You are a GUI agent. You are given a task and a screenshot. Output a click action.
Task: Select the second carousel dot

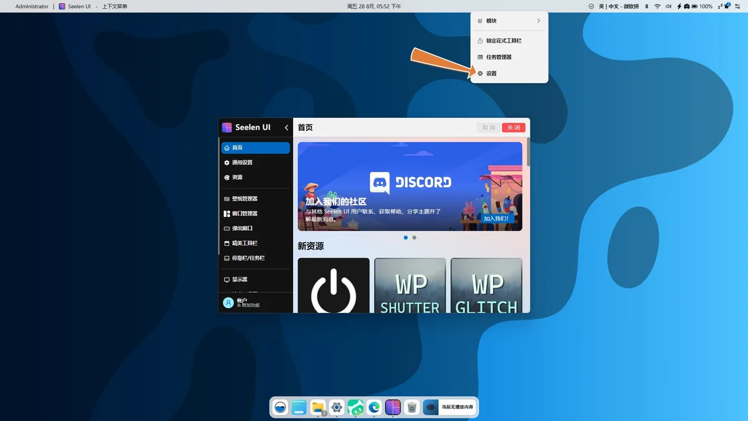point(415,238)
